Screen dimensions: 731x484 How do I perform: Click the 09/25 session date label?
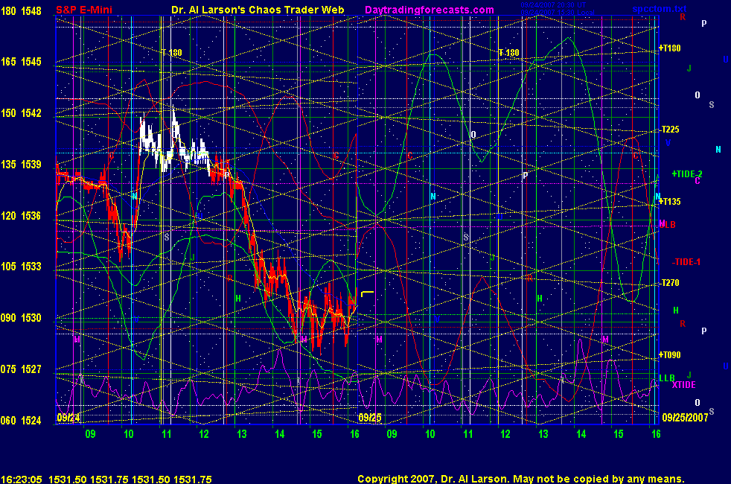tap(370, 417)
